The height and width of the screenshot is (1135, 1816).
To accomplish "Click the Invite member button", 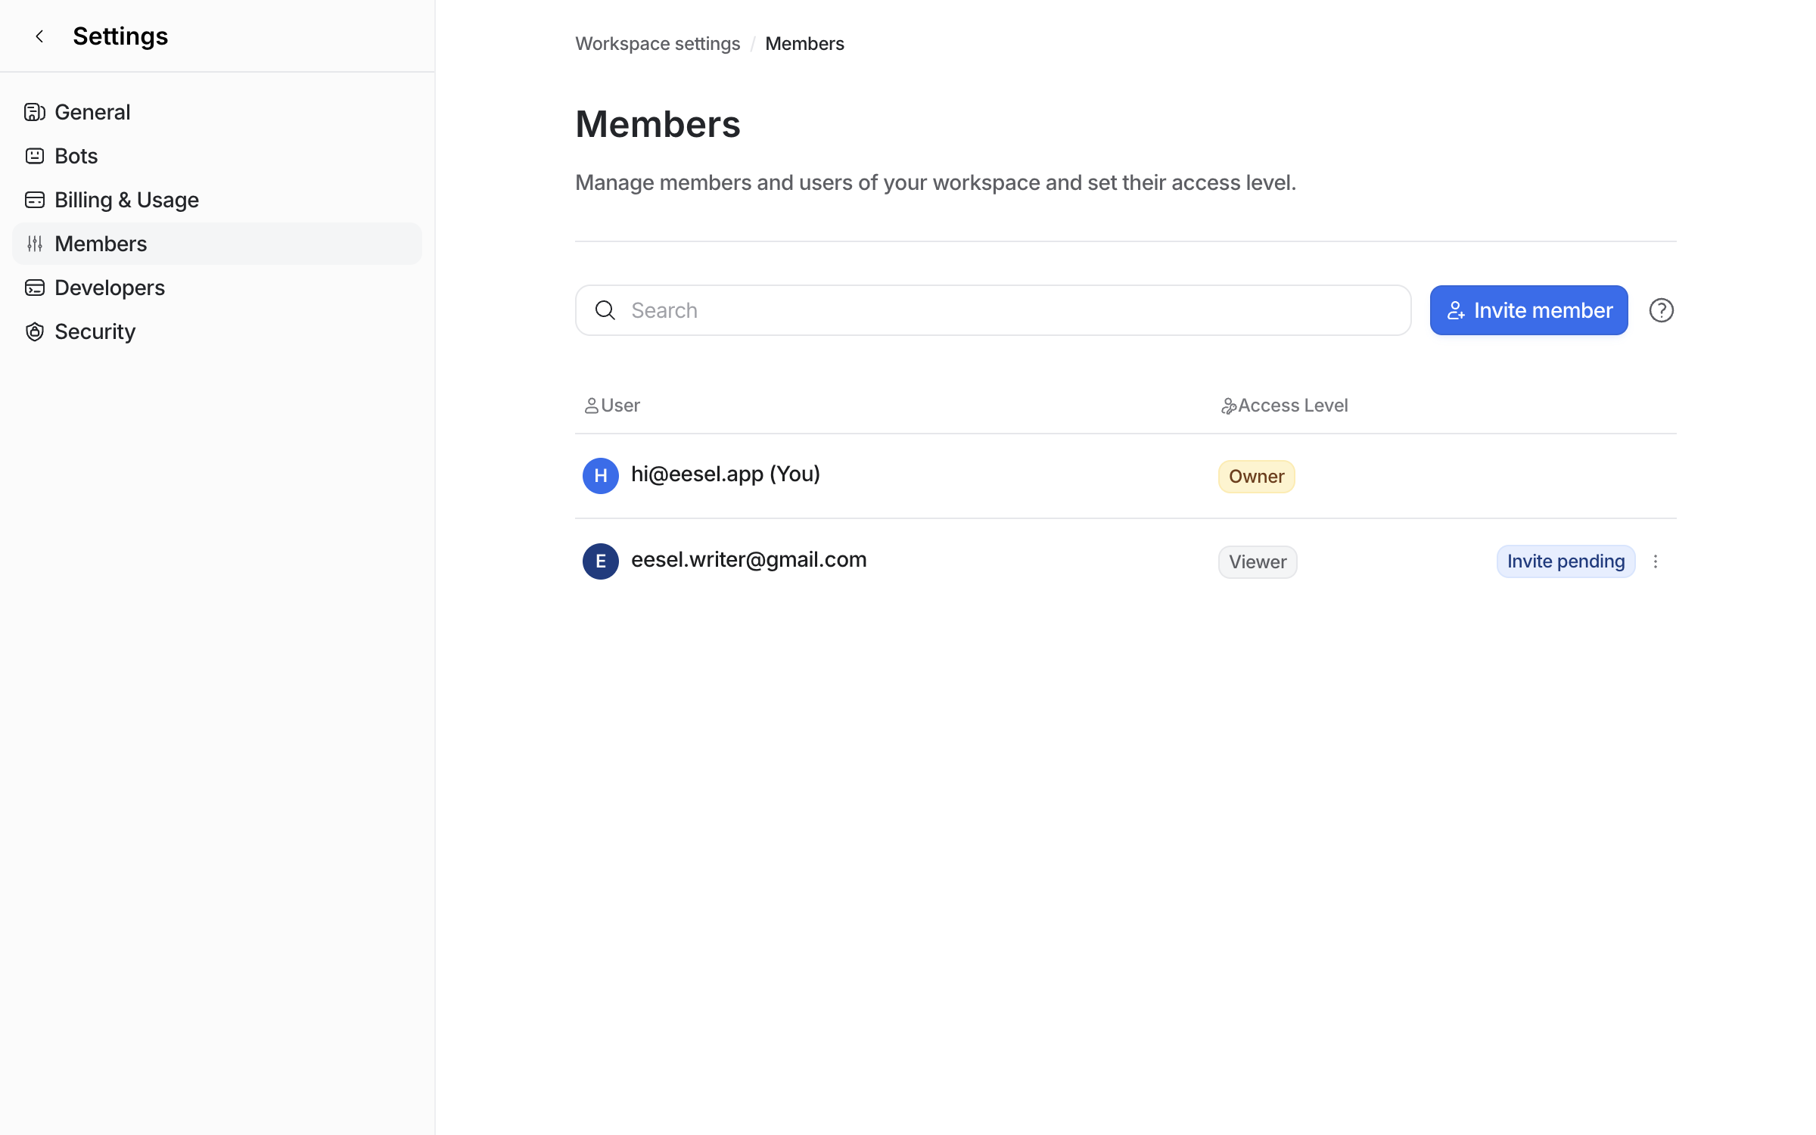I will 1528,310.
